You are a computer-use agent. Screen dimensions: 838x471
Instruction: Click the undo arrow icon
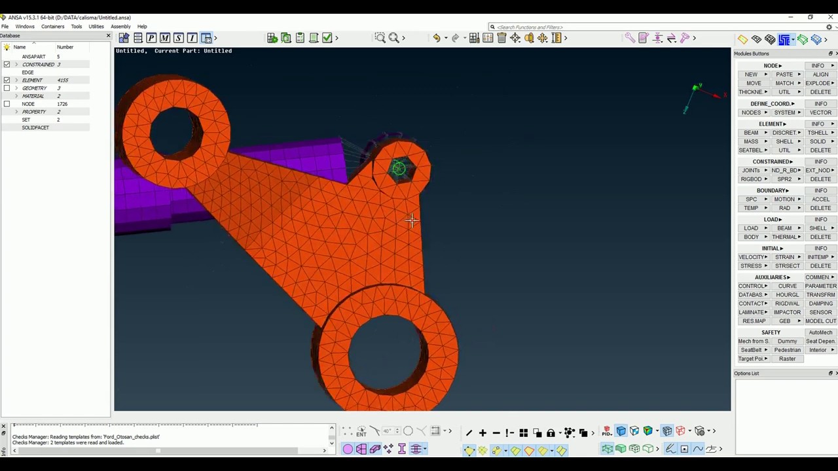(x=437, y=38)
